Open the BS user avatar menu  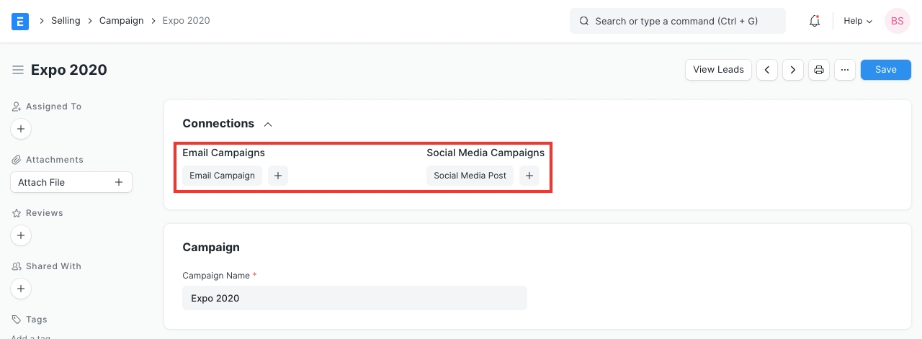point(897,21)
